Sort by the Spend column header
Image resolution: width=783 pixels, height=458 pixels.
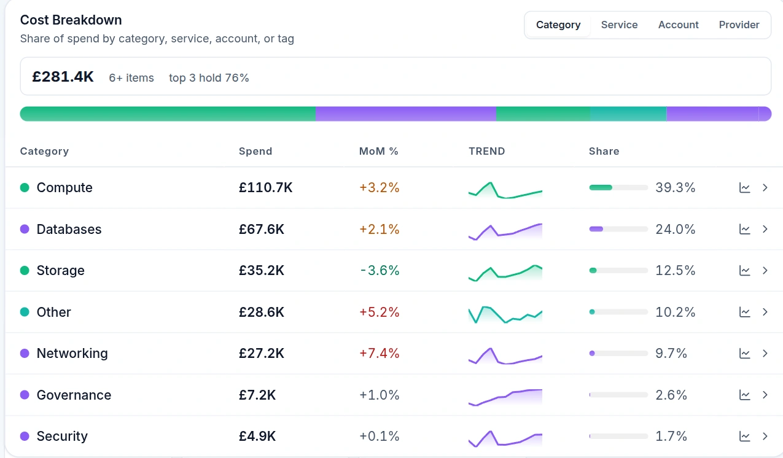tap(255, 151)
